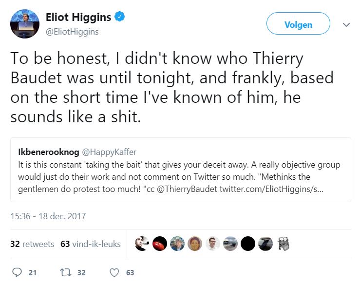This screenshot has width=360, height=286.
Task: Open the @HappyKaffer quoted user handle
Action: (109, 152)
